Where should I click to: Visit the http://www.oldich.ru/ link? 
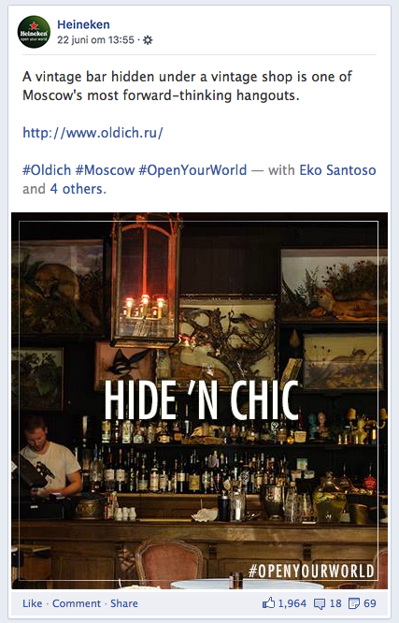coord(93,133)
